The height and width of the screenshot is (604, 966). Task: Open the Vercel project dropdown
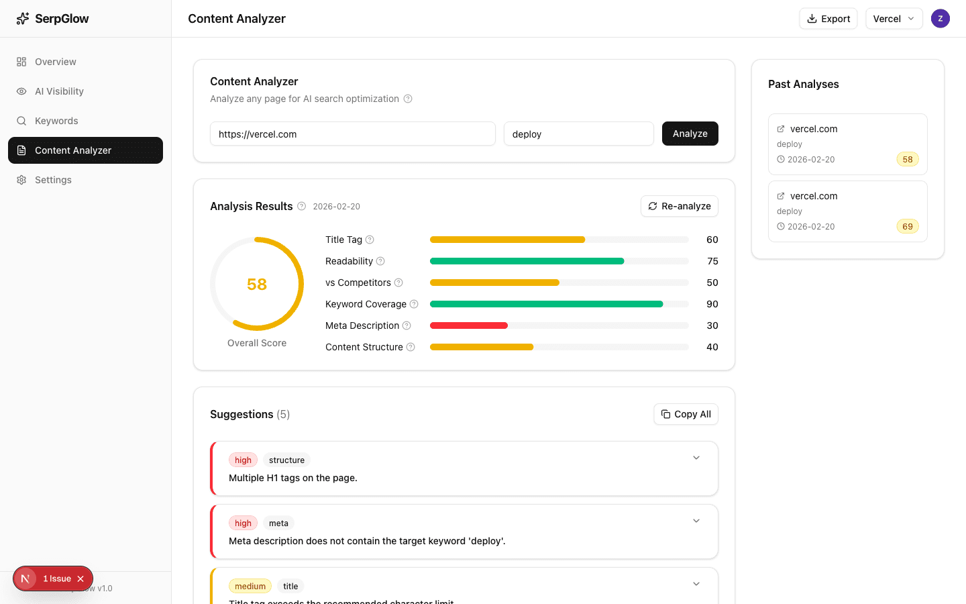coord(894,18)
